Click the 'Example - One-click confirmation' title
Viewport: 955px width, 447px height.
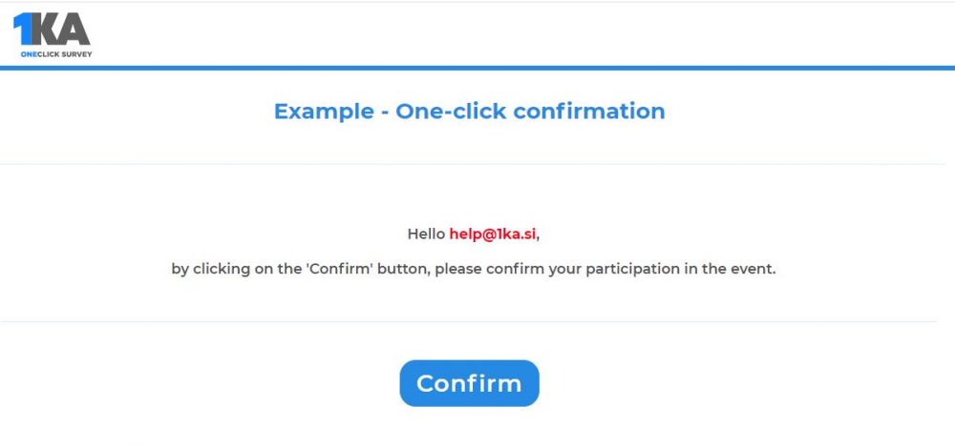point(469,112)
